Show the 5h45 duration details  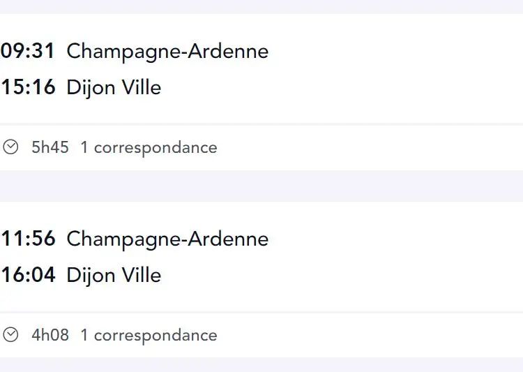50,147
